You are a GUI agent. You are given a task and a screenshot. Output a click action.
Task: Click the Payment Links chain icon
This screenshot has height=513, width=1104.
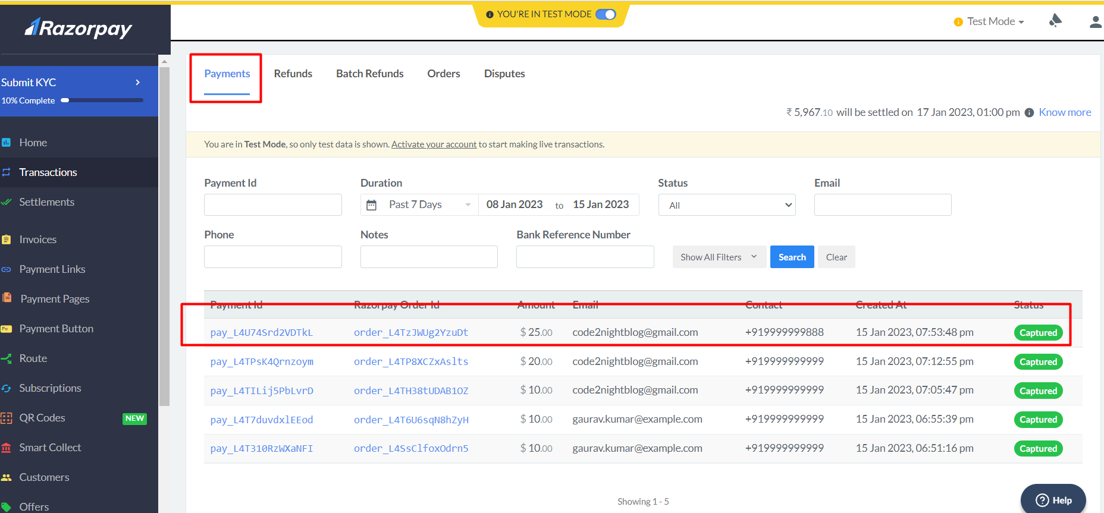pos(6,269)
